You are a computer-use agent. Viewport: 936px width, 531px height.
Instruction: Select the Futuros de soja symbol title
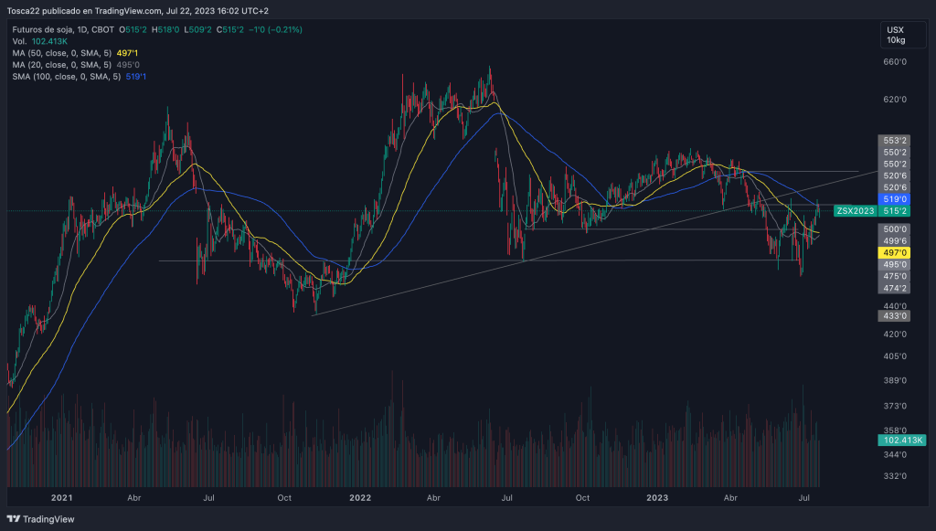51,29
